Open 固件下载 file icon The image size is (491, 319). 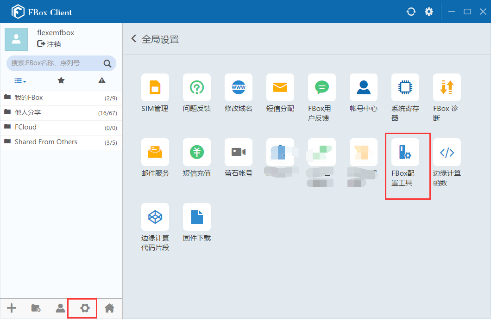[x=197, y=216]
